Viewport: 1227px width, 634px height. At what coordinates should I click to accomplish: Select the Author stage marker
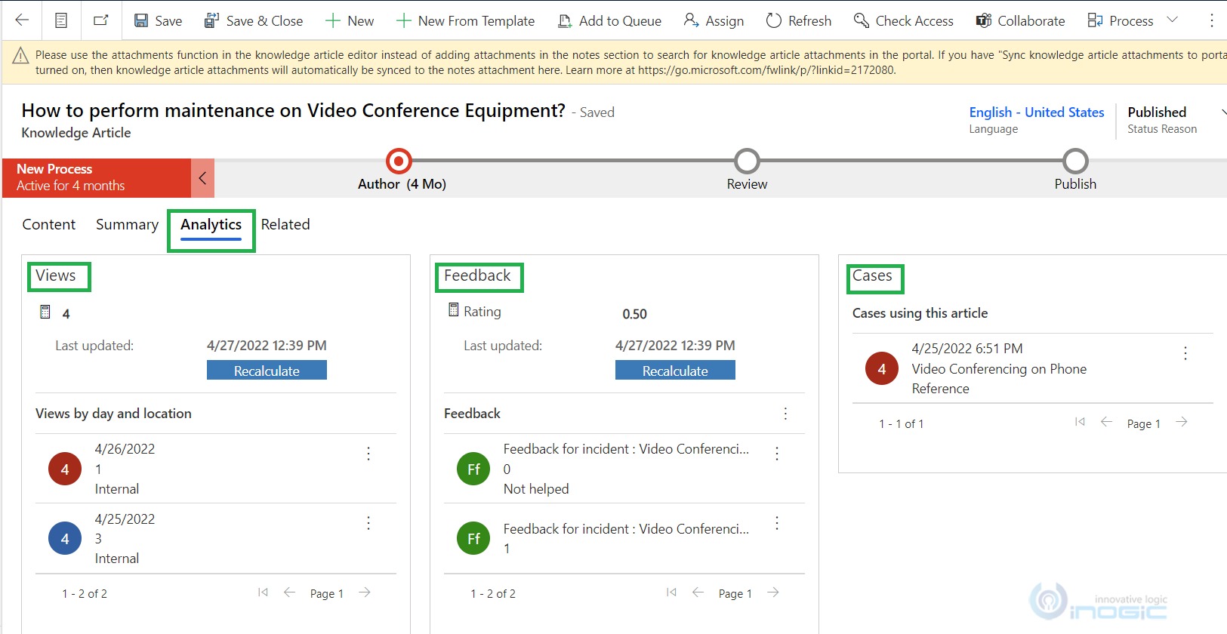coord(399,161)
